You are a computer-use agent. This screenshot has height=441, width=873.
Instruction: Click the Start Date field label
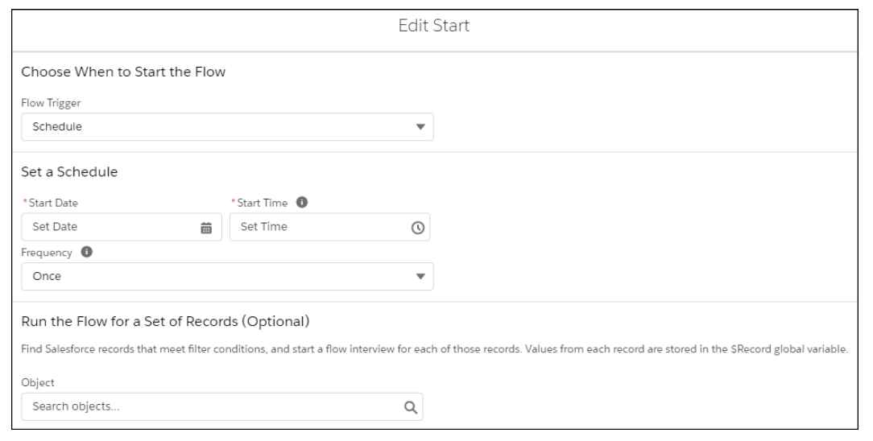point(53,203)
